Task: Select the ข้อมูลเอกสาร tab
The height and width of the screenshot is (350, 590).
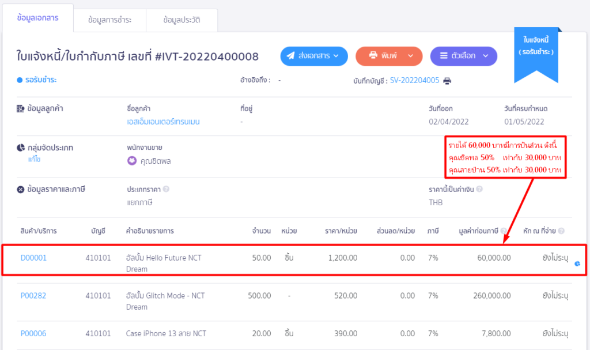Action: 37,18
